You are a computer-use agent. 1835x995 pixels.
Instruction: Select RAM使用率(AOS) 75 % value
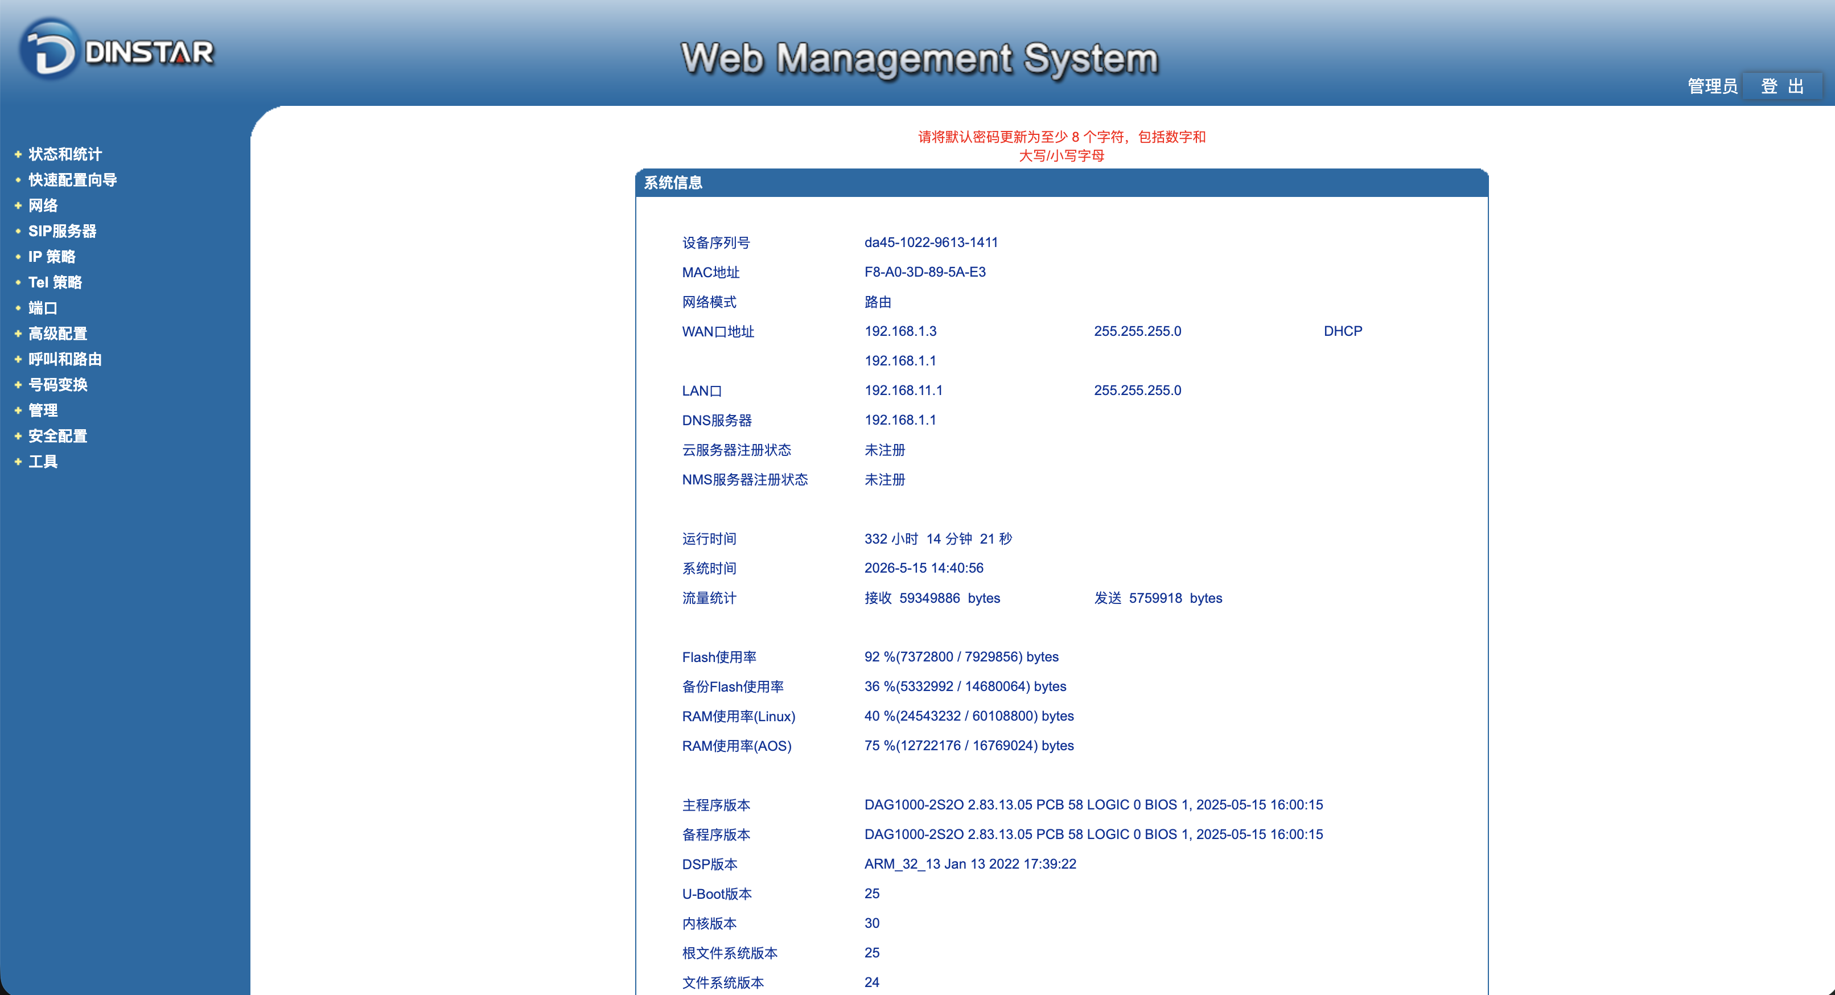(x=969, y=746)
